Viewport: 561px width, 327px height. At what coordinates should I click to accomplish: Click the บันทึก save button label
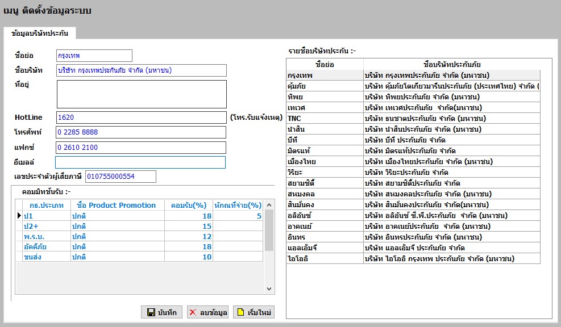(x=167, y=313)
